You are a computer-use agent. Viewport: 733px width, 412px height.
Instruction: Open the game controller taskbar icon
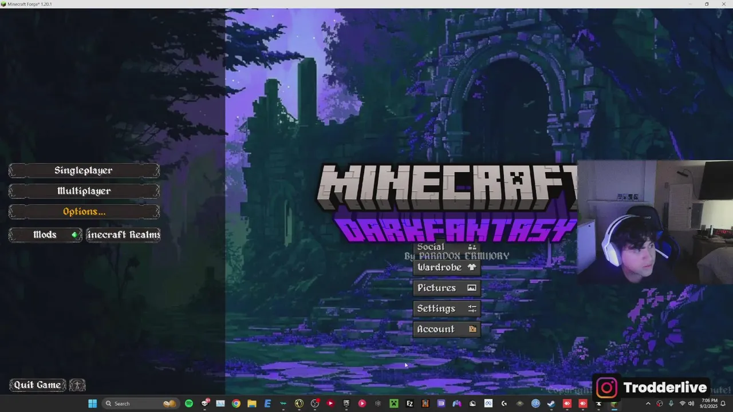pos(456,403)
